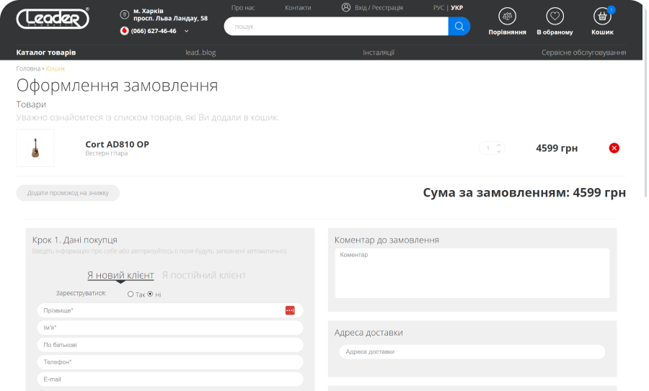The image size is (649, 391).
Task: Click the Ім'я input field
Action: coord(170,328)
